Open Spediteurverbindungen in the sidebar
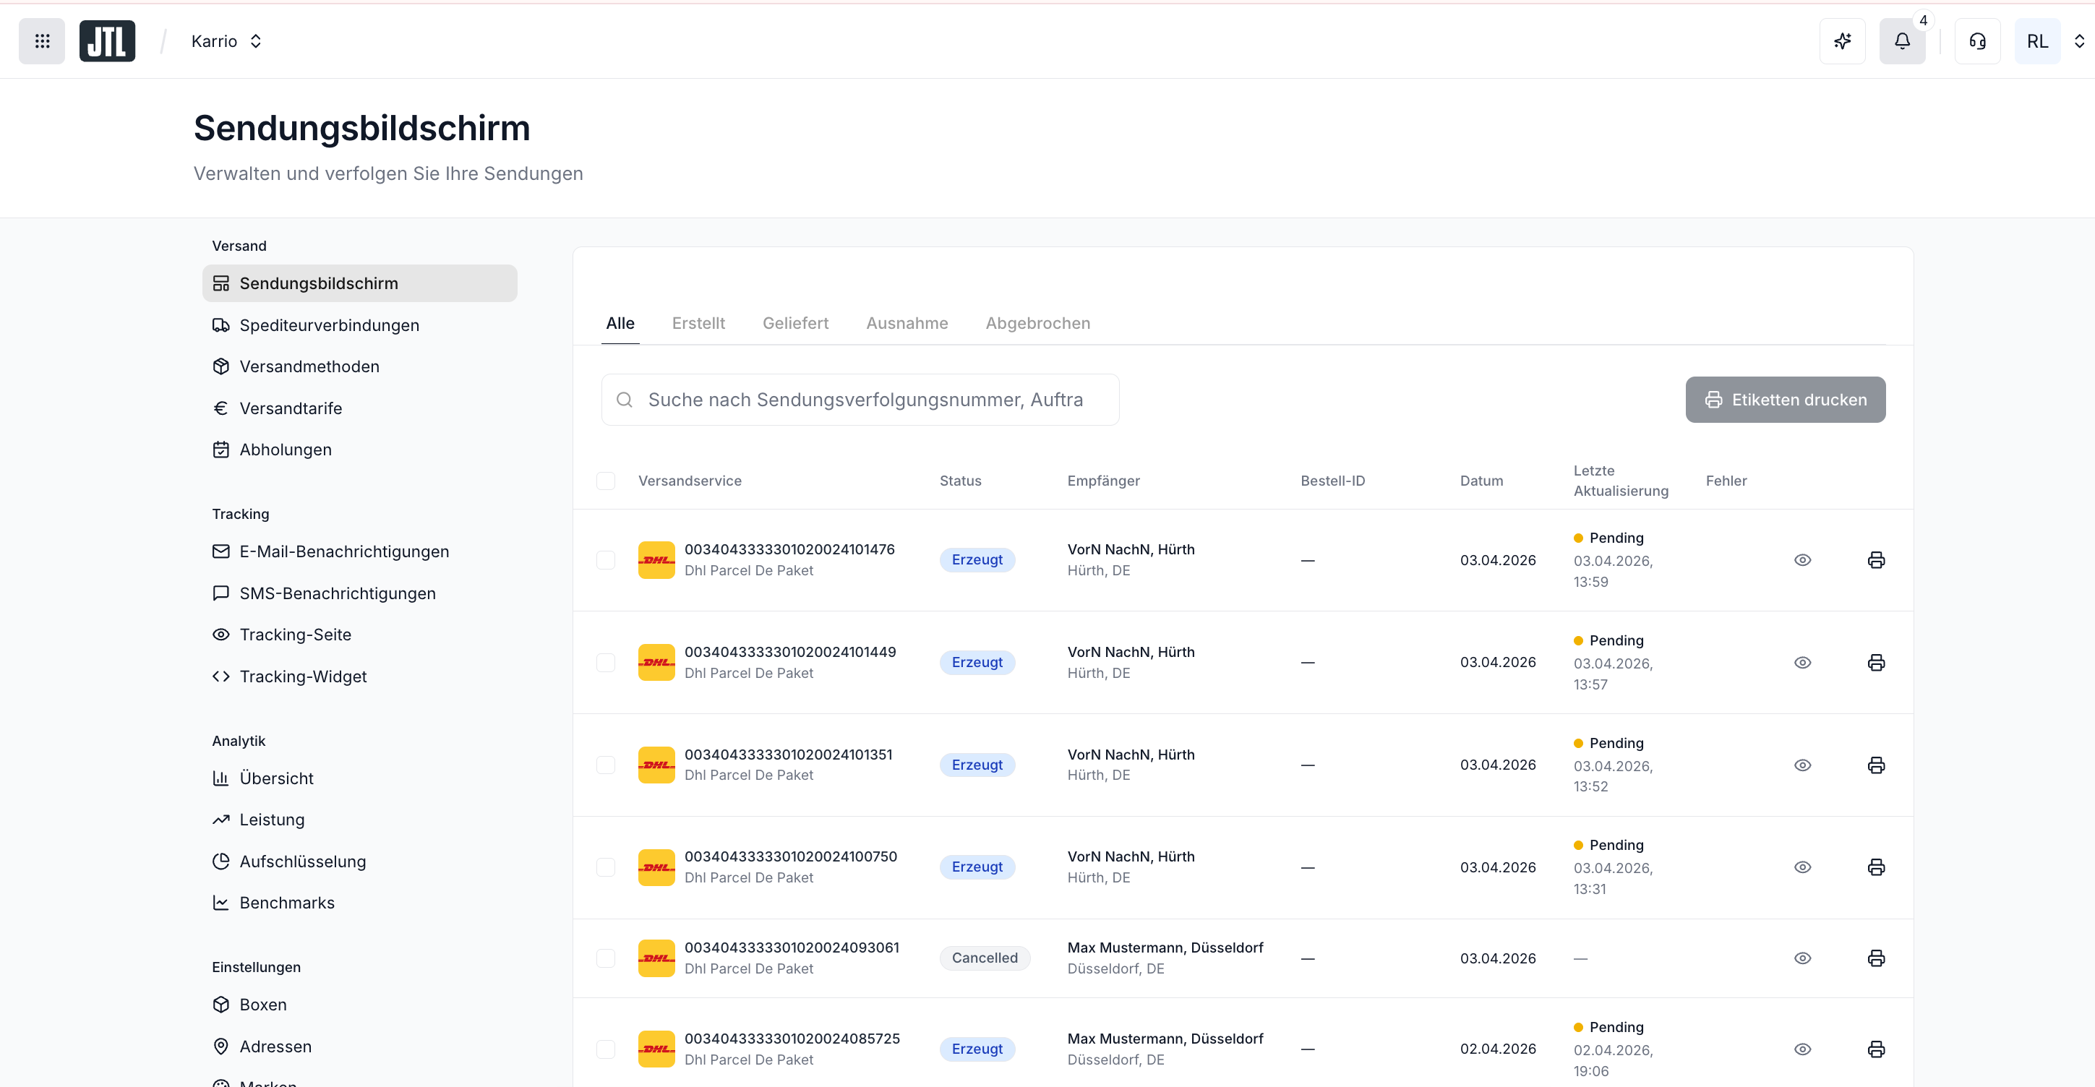This screenshot has height=1087, width=2095. pyautogui.click(x=328, y=325)
